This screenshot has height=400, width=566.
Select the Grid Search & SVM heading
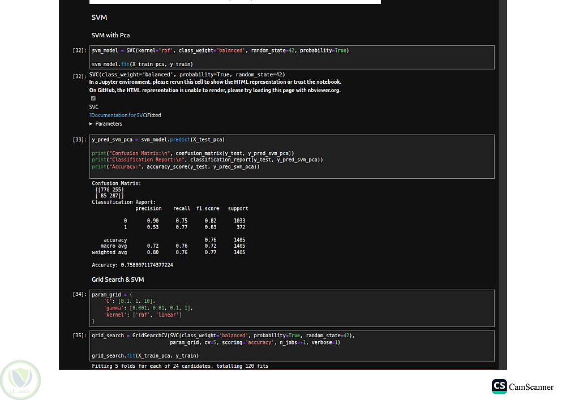coord(118,279)
